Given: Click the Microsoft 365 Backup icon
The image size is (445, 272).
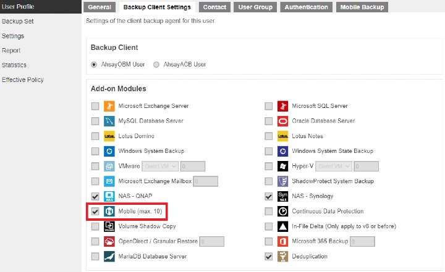Looking at the screenshot, I should (282, 241).
